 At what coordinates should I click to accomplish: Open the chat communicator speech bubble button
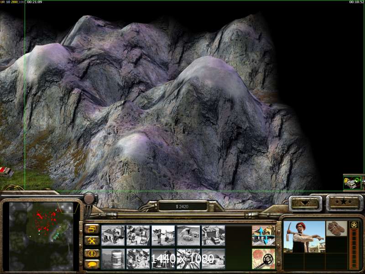pyautogui.click(x=92, y=264)
